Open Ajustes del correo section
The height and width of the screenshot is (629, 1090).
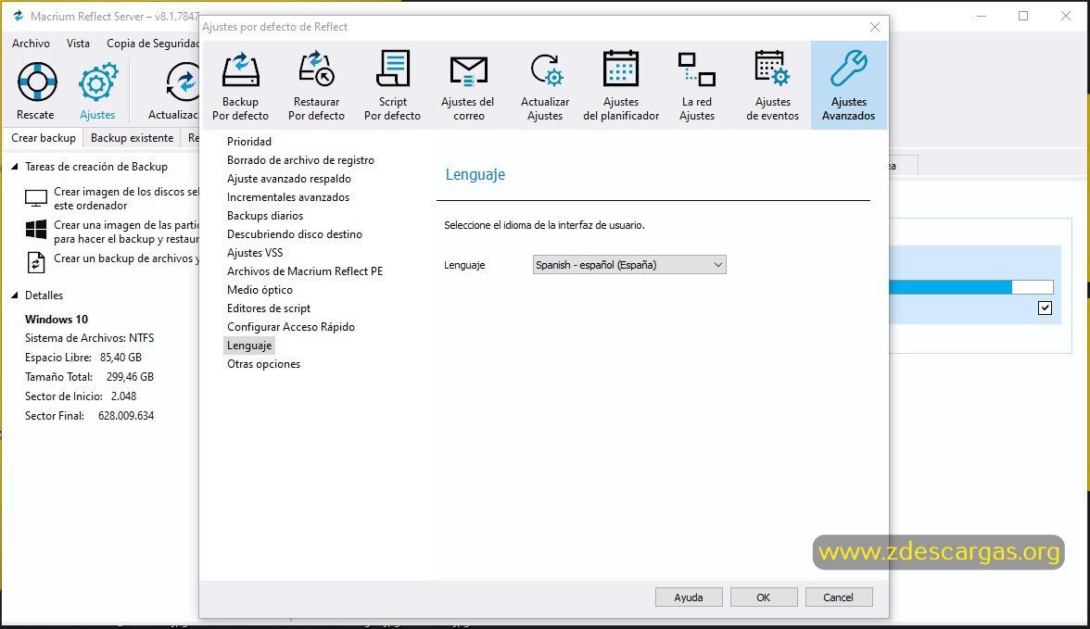[468, 85]
